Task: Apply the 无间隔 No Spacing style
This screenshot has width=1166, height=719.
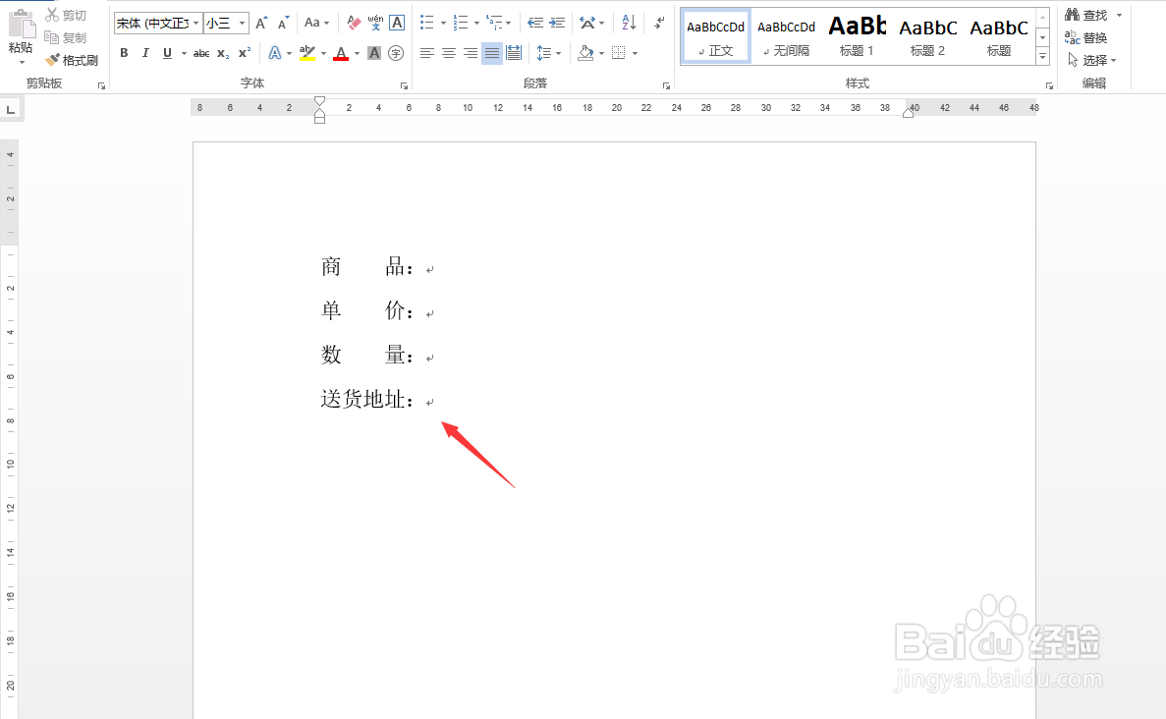Action: pyautogui.click(x=786, y=36)
